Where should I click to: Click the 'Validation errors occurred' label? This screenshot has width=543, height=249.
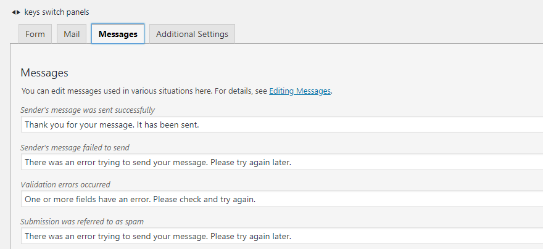pos(65,184)
